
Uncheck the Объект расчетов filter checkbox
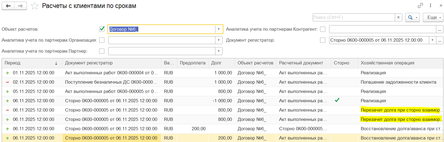coord(102,29)
